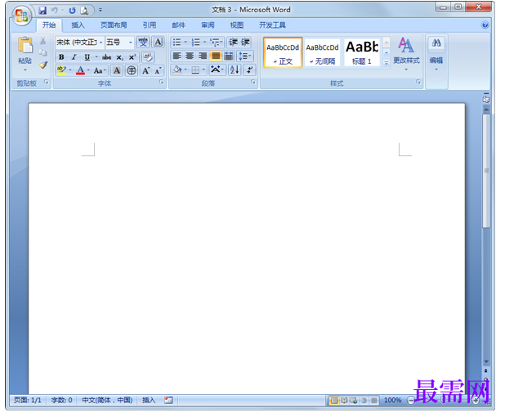
Task: Click the macro recording status icon
Action: 168,400
